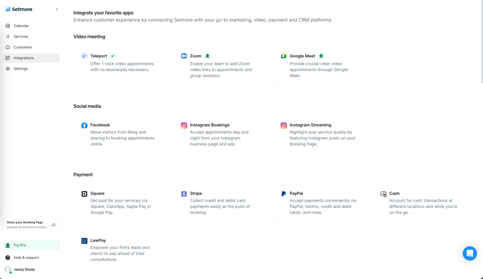Open the chat support bubble

coord(470,253)
